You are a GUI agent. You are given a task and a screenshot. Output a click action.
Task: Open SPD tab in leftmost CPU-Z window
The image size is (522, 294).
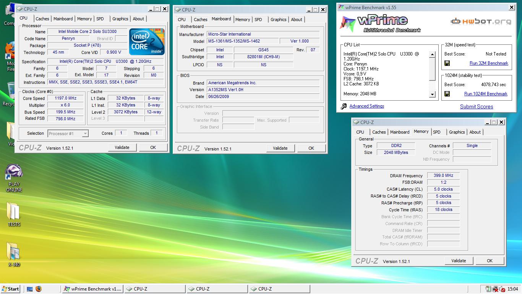[100, 19]
